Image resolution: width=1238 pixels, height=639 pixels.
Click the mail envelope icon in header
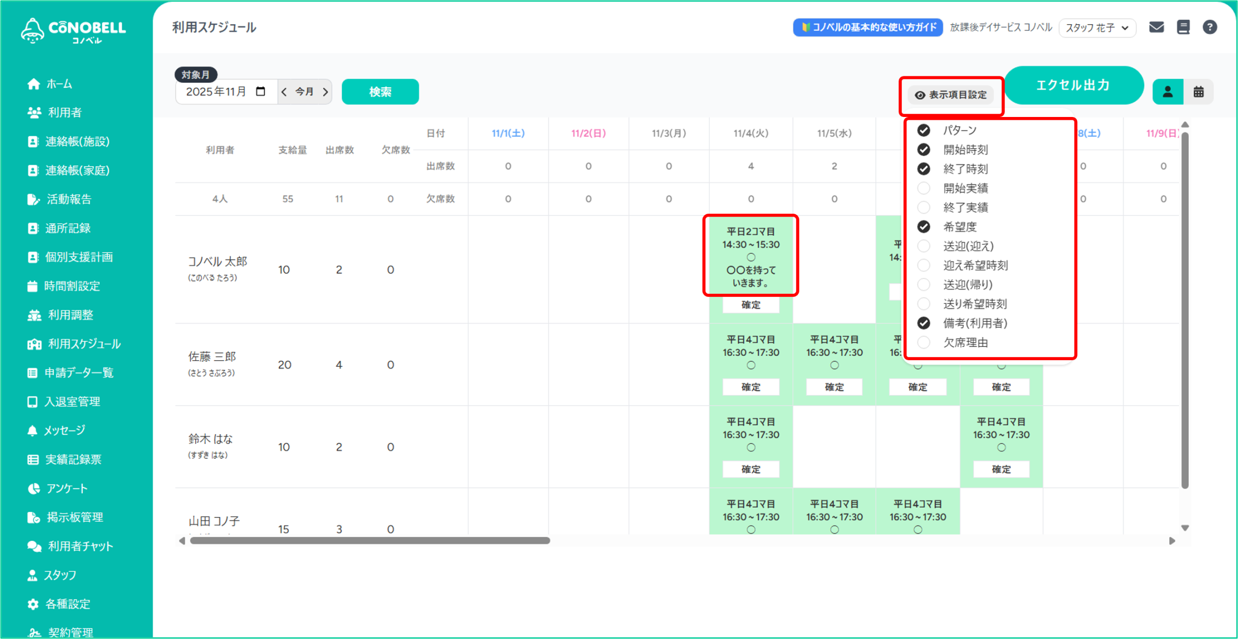tap(1156, 27)
